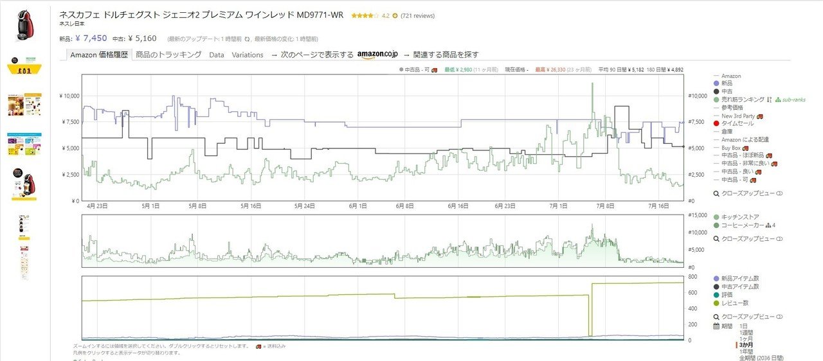This screenshot has width=823, height=361.
Task: Select the third product image thumbnail
Action: tap(24, 105)
